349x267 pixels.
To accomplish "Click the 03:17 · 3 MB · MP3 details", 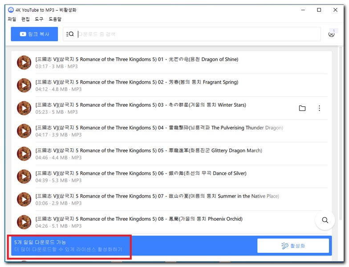I will click(x=57, y=67).
